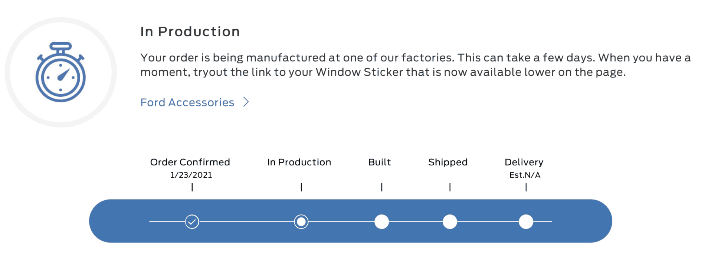The width and height of the screenshot is (705, 260).
Task: Click the Window Sticker description paragraph
Action: point(416,65)
